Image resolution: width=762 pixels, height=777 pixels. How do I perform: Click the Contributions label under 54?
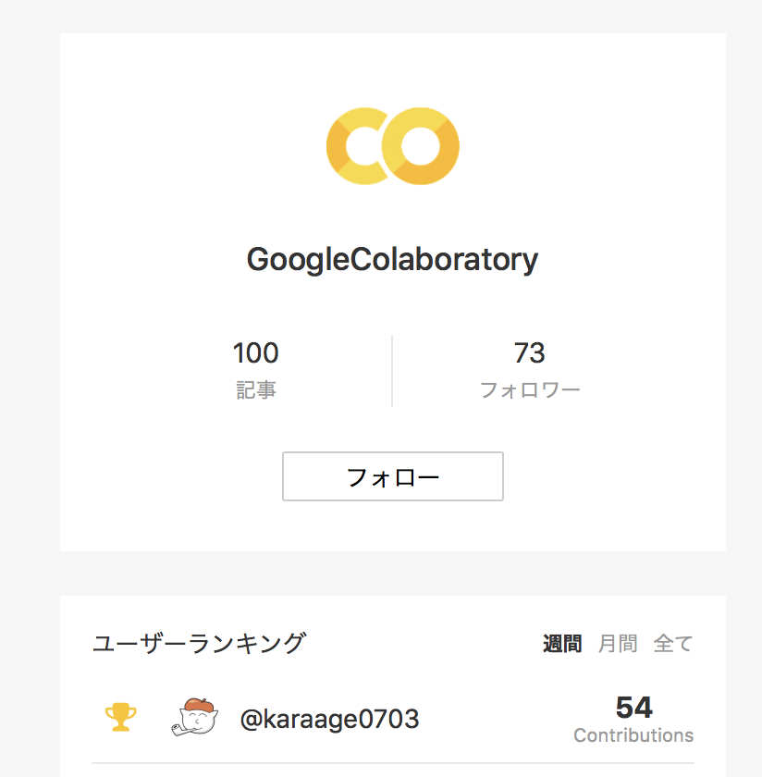[x=633, y=735]
